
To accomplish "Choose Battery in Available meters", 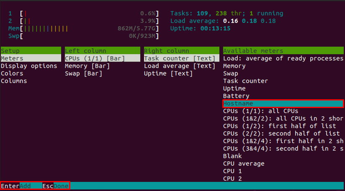I will 236,96.
